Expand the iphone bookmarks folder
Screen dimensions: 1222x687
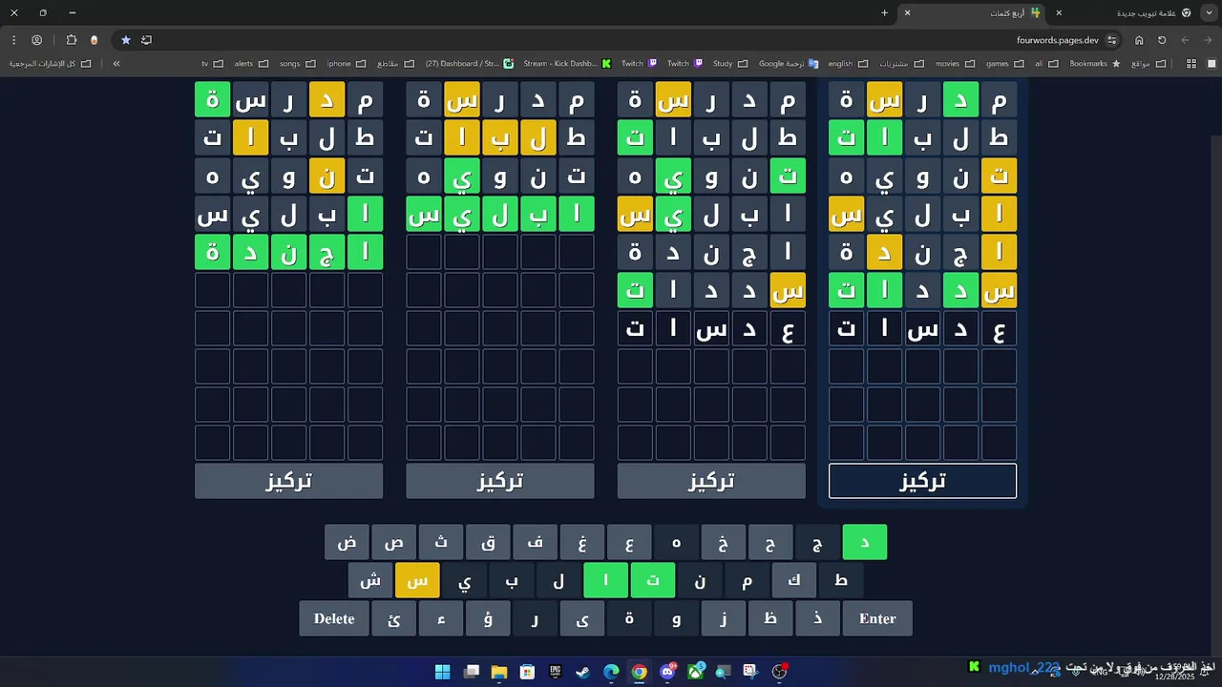point(347,64)
